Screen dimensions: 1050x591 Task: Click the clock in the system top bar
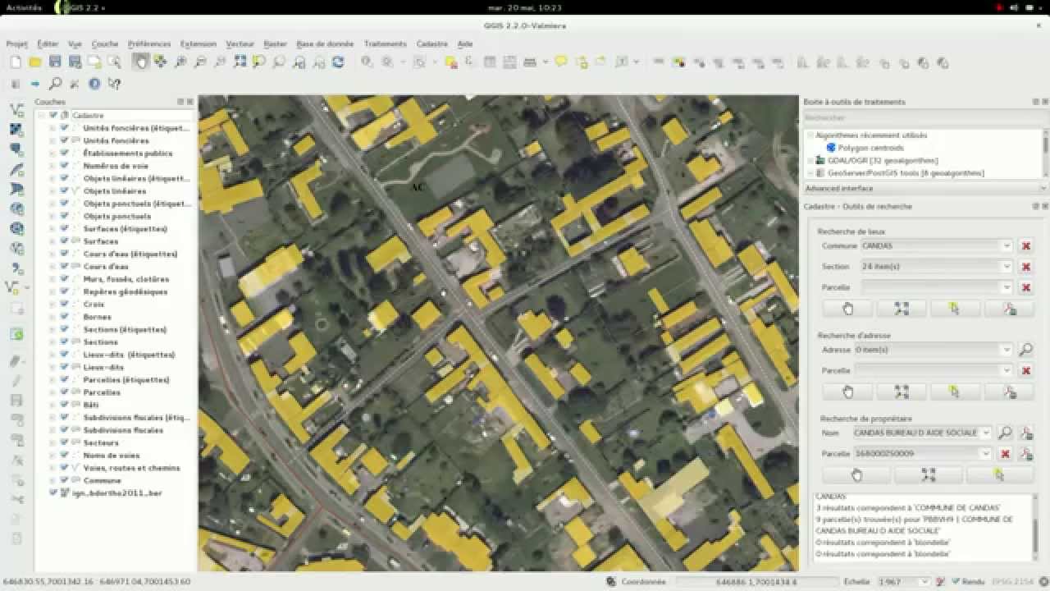525,7
